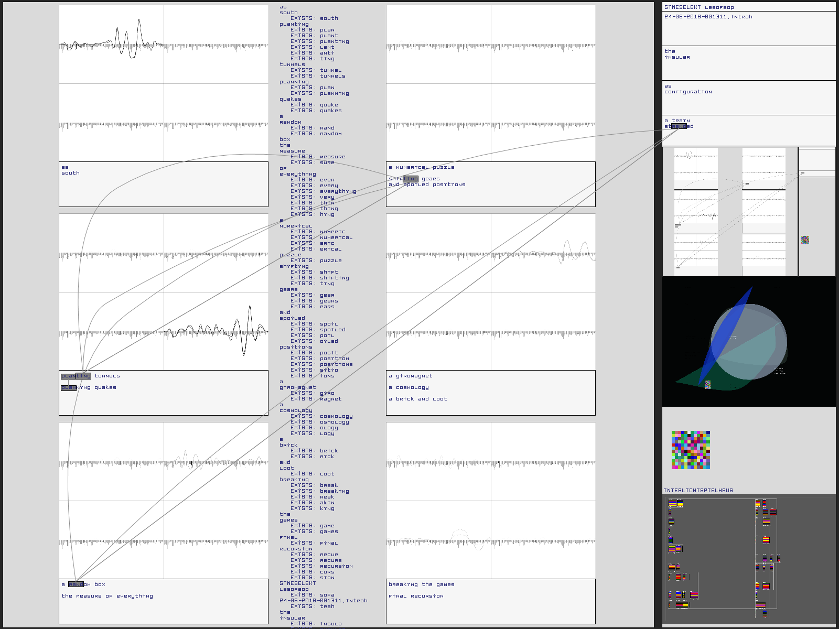Click highlighted 'stranded' word under 'a train'
The image size is (839, 629).
[x=679, y=126]
